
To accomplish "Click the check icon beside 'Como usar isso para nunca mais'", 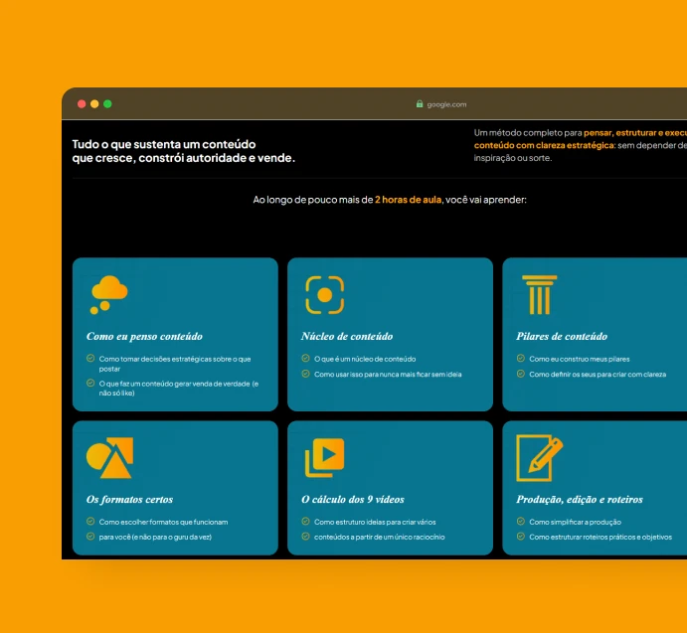I will [306, 374].
